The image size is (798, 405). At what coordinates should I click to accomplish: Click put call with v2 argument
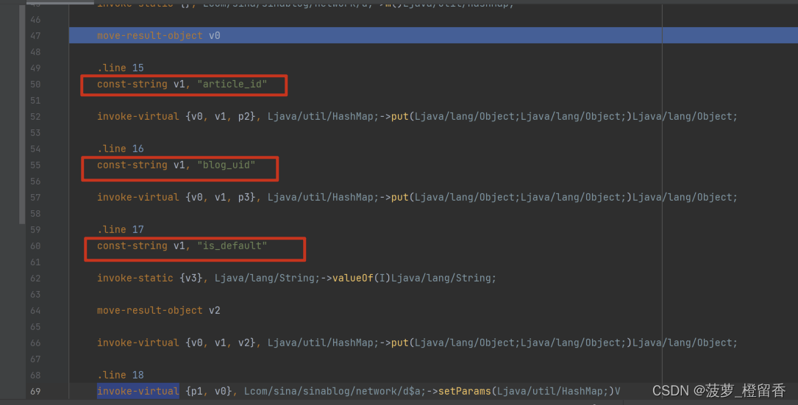pyautogui.click(x=417, y=343)
